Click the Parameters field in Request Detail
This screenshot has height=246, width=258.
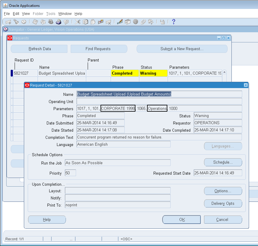click(x=159, y=108)
